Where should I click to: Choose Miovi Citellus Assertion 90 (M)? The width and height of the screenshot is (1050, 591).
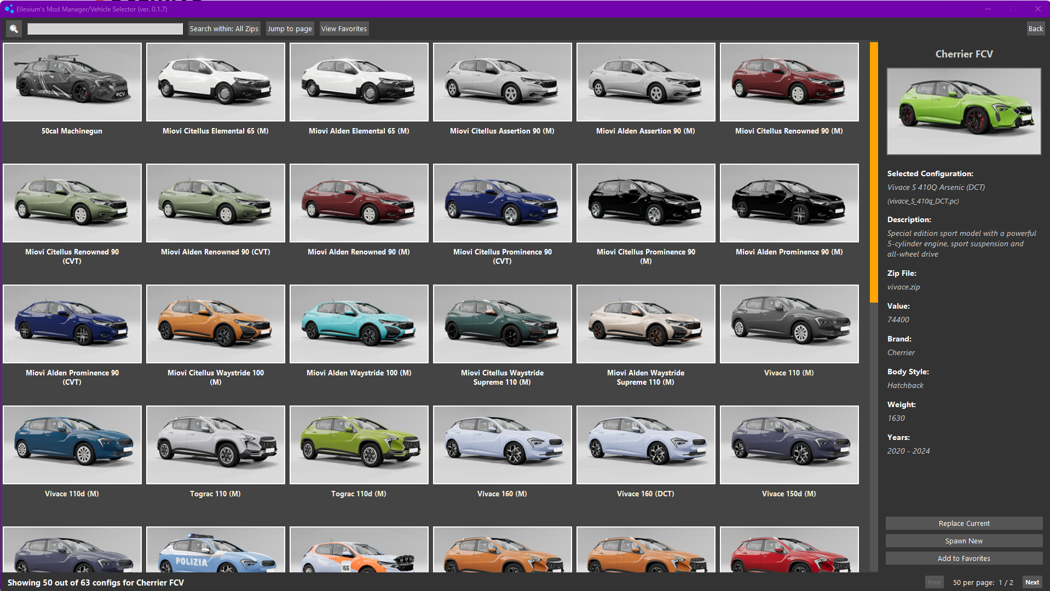(503, 82)
